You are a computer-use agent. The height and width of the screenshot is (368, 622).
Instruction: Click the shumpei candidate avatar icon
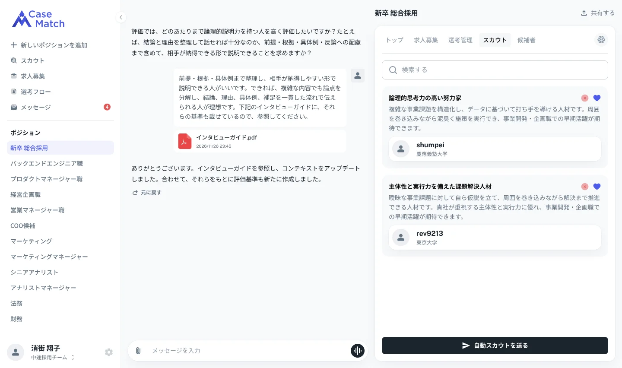[x=401, y=149]
